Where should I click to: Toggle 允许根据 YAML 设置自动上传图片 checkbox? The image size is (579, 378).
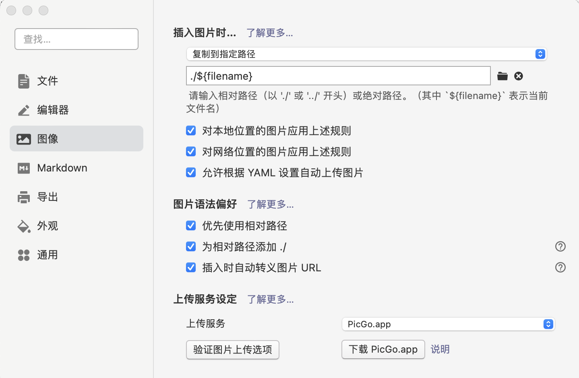(191, 173)
